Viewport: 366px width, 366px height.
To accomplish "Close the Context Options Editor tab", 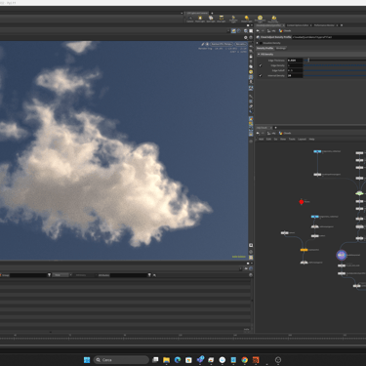I will pyautogui.click(x=311, y=25).
